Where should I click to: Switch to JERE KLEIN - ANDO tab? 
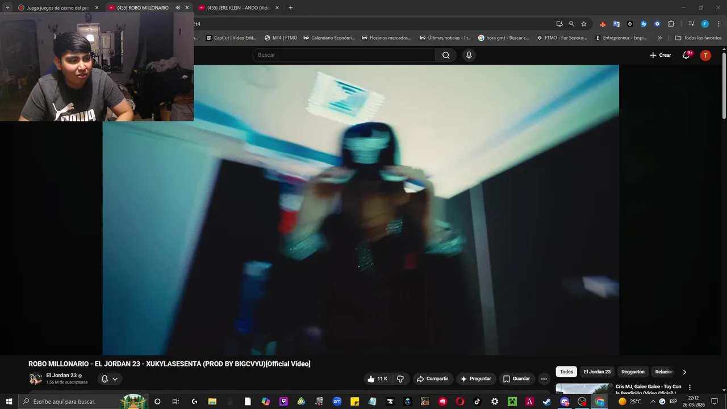237,8
